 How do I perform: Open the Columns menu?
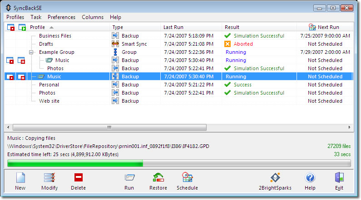tap(93, 17)
